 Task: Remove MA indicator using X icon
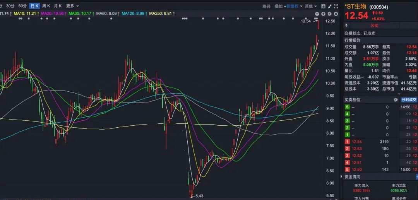336,14
